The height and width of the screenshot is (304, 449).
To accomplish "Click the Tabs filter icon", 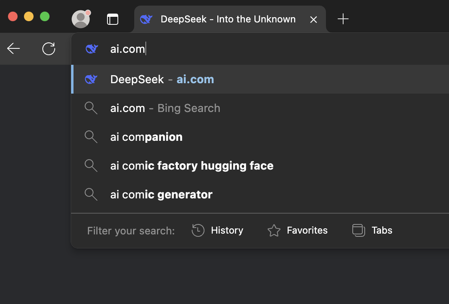I will (358, 230).
